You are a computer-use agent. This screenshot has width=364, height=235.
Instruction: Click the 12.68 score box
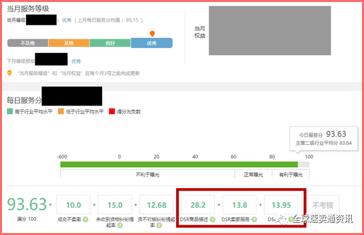(156, 205)
